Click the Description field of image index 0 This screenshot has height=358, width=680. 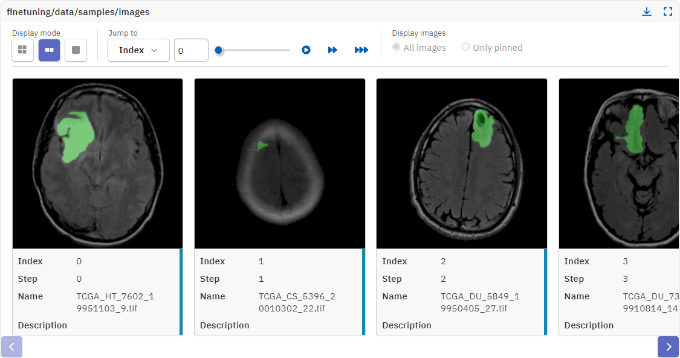pos(42,325)
